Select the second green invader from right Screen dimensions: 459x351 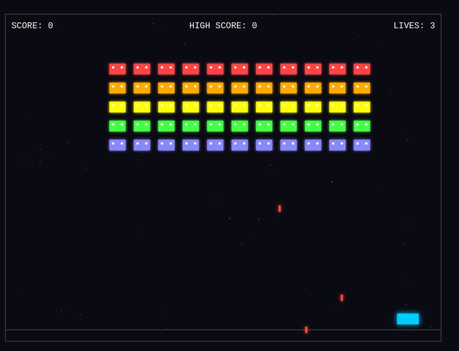tap(337, 126)
